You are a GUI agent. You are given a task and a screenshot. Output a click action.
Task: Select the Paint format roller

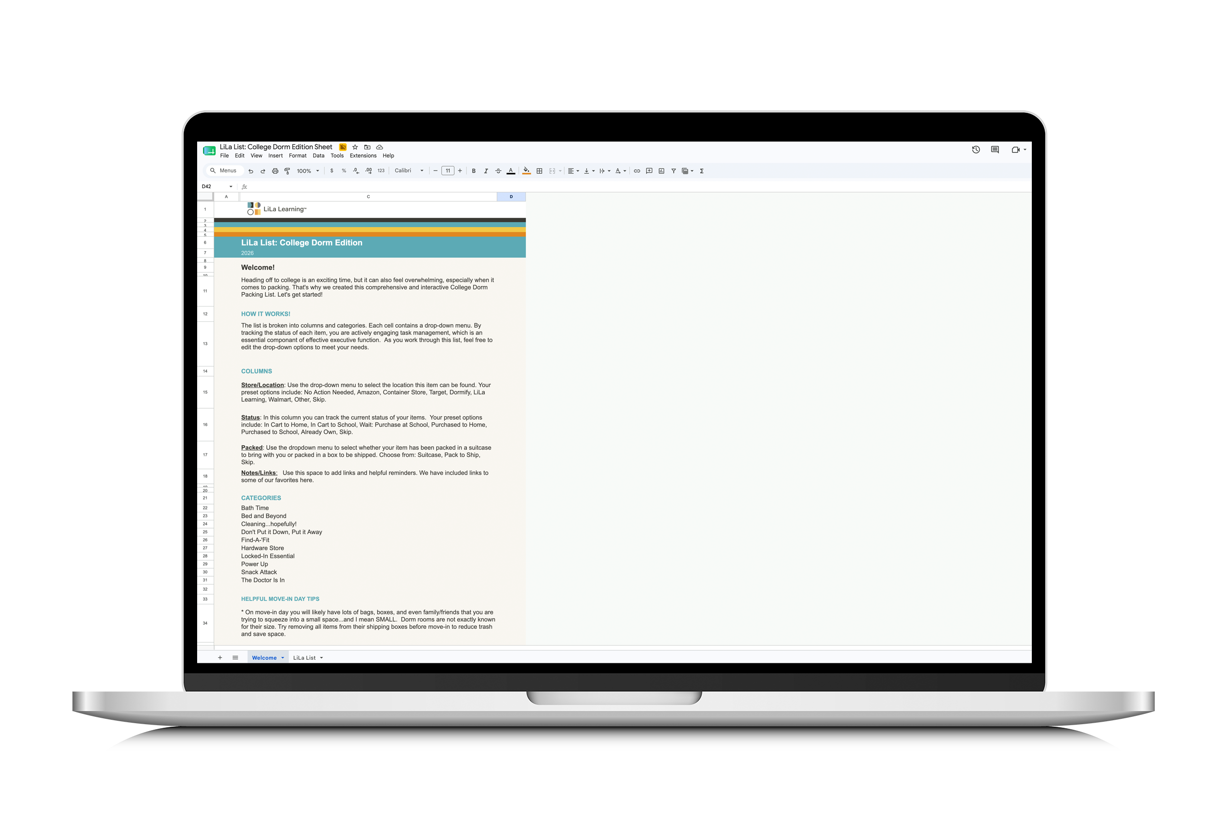[287, 171]
